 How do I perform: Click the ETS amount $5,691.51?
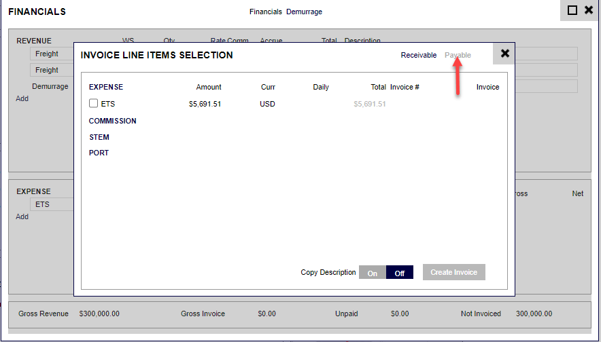click(x=205, y=104)
